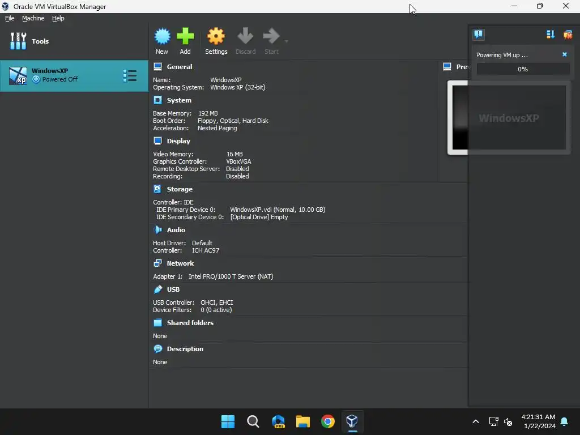Image resolution: width=580 pixels, height=435 pixels.
Task: Click the Start arrow toolbar icon
Action: (271, 36)
